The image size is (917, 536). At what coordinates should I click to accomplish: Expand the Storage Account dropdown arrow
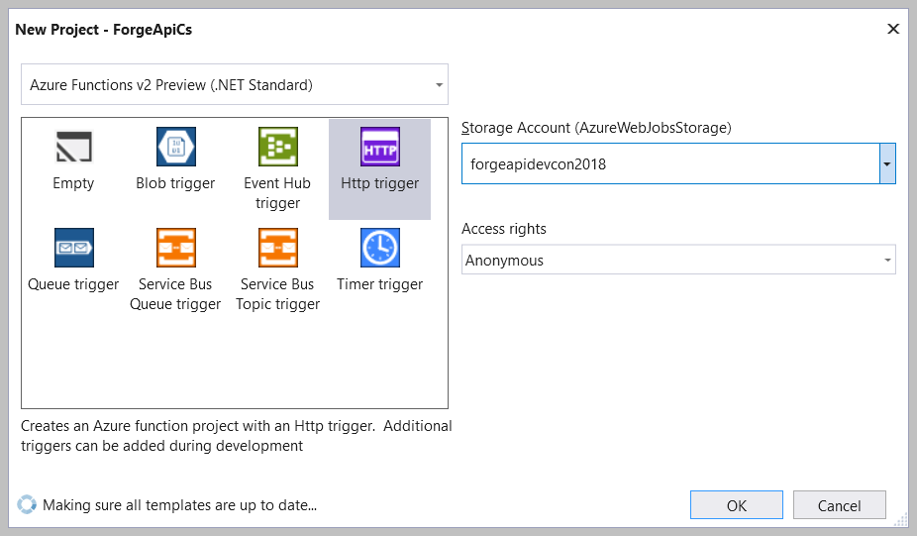coord(887,163)
